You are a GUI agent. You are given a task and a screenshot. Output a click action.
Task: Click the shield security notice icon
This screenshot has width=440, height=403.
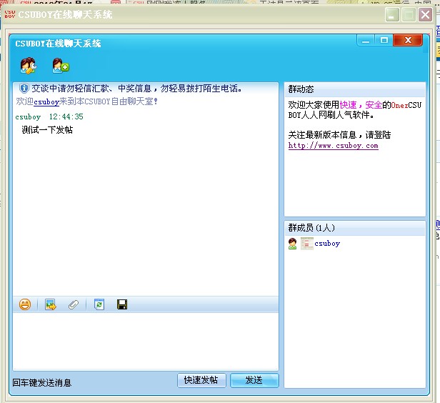coord(24,89)
